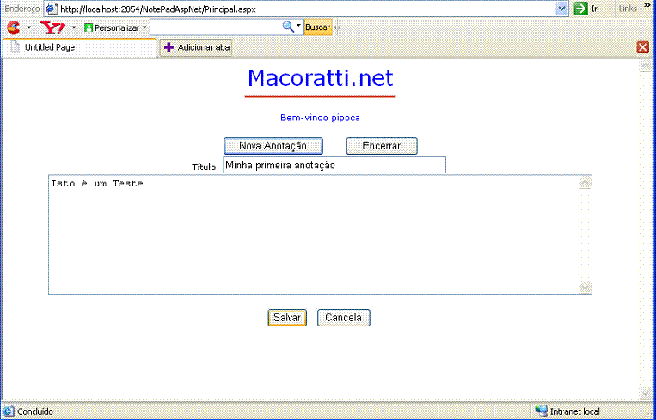Click the Adicionar aba tab
656x420 pixels.
point(196,47)
